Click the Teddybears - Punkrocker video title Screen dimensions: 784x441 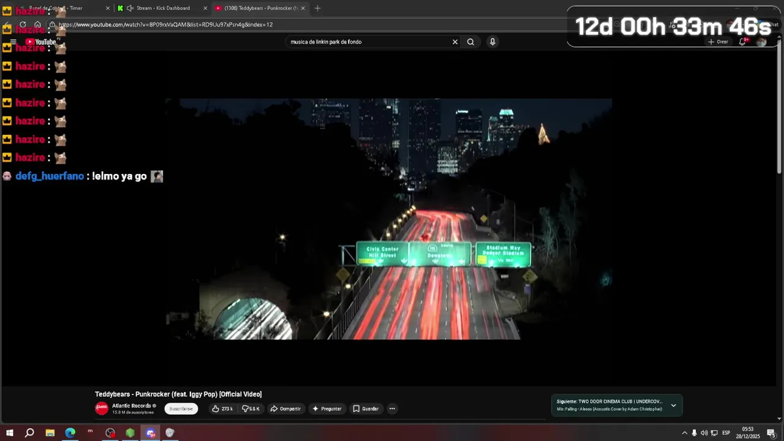[178, 394]
